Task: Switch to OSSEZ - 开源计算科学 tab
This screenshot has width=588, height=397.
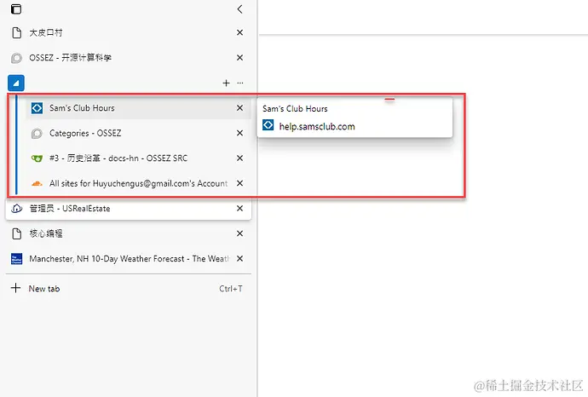Action: [128, 58]
